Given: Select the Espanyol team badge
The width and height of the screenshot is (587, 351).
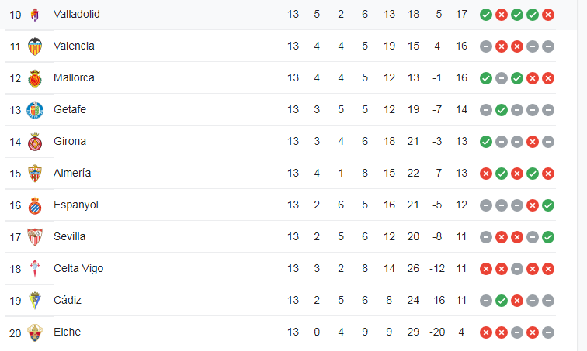Looking at the screenshot, I should 35,205.
